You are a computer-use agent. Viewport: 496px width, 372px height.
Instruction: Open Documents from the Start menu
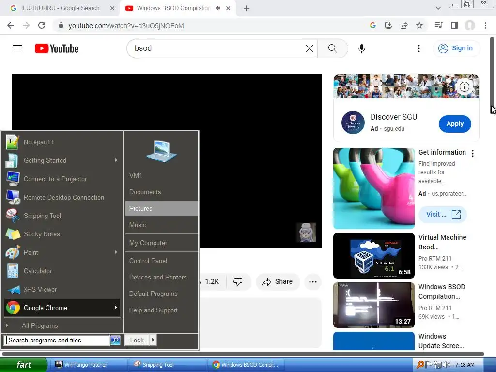pyautogui.click(x=162, y=192)
